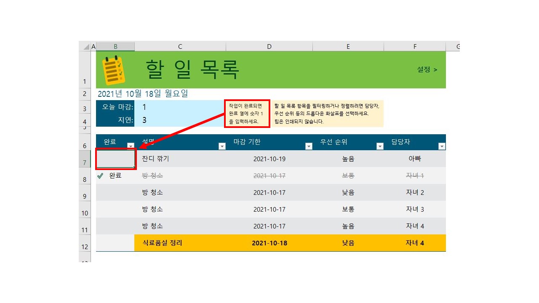Click the 자녀 2 assignee cell
Viewport: 539px width, 303px height.
tap(415, 193)
